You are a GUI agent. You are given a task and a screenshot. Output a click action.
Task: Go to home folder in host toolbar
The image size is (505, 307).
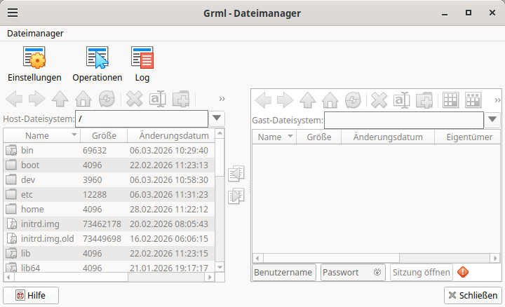(x=83, y=100)
